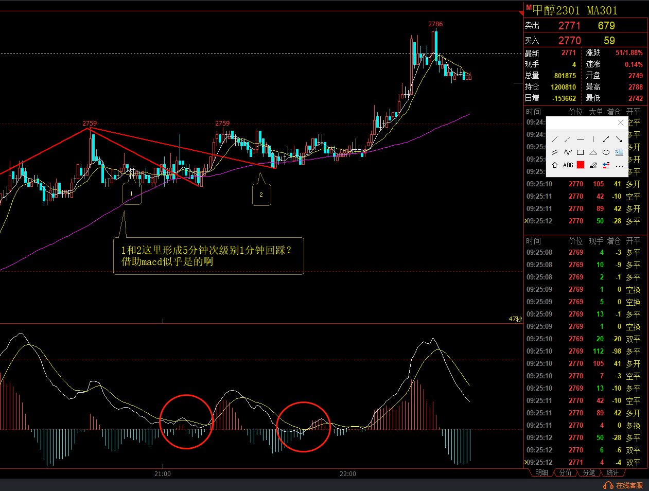649x491 pixels.
Task: Click the 最低 value 2742
Action: [x=636, y=98]
